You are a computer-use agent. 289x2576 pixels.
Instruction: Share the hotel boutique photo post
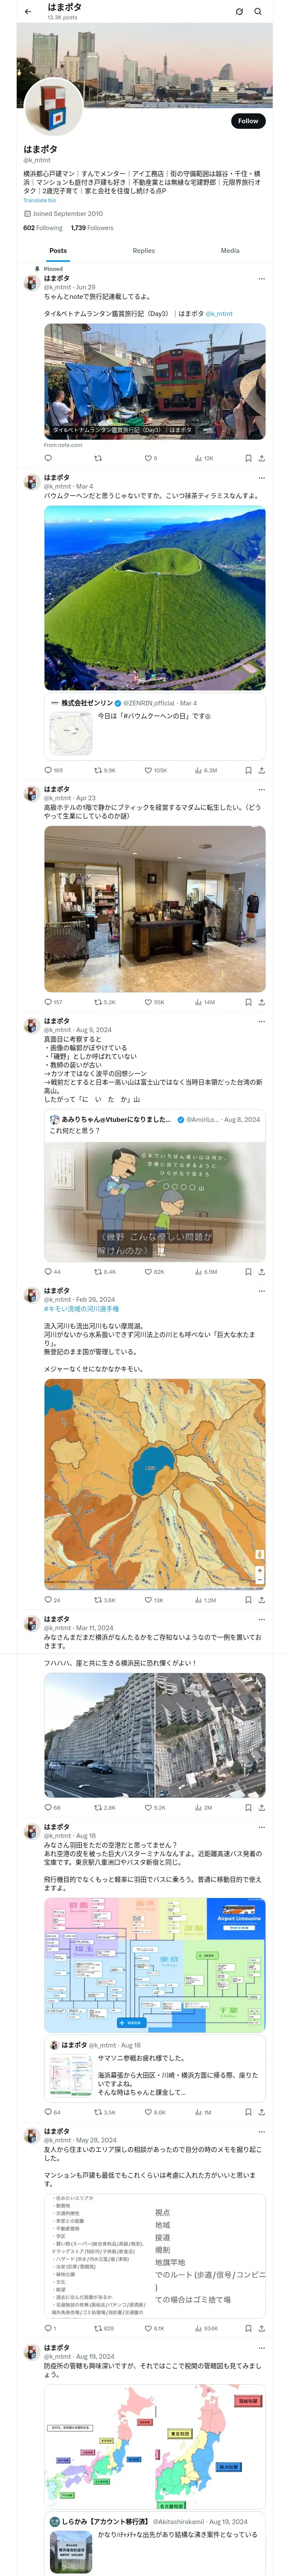[261, 1002]
